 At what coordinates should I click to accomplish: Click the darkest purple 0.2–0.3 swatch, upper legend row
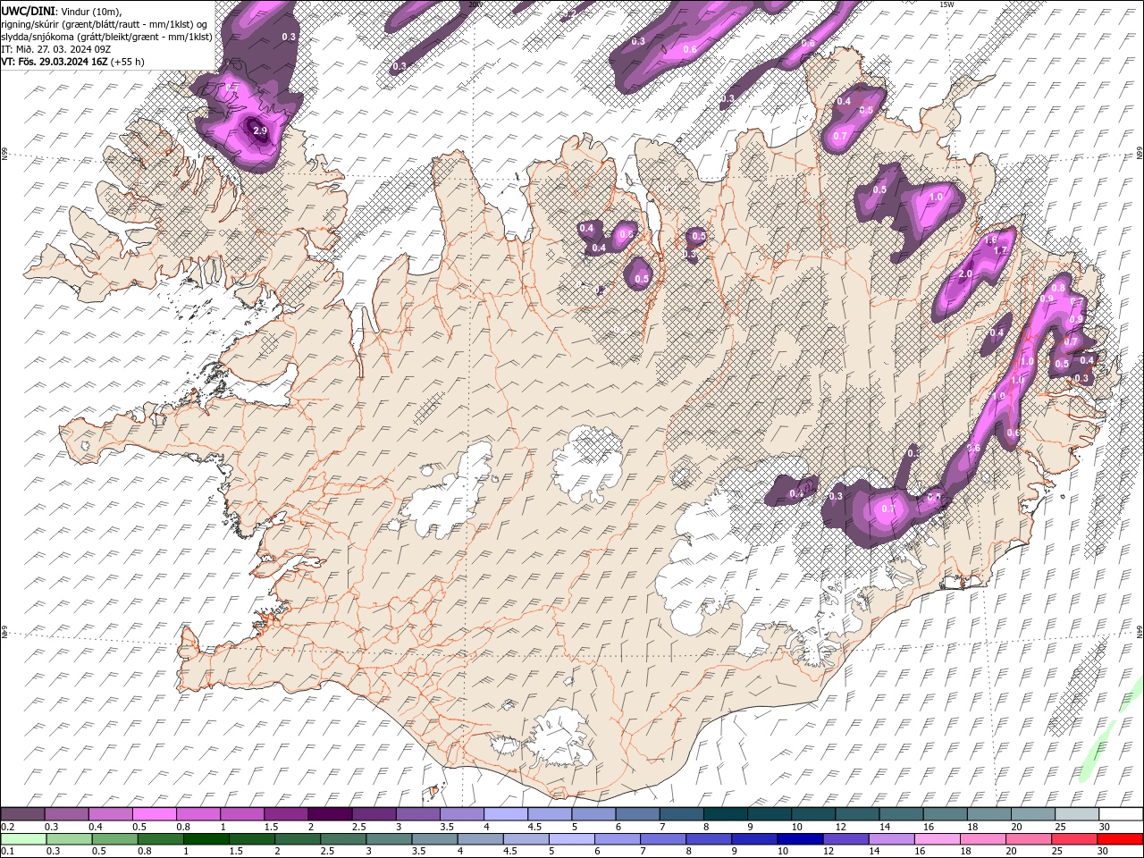[23, 814]
